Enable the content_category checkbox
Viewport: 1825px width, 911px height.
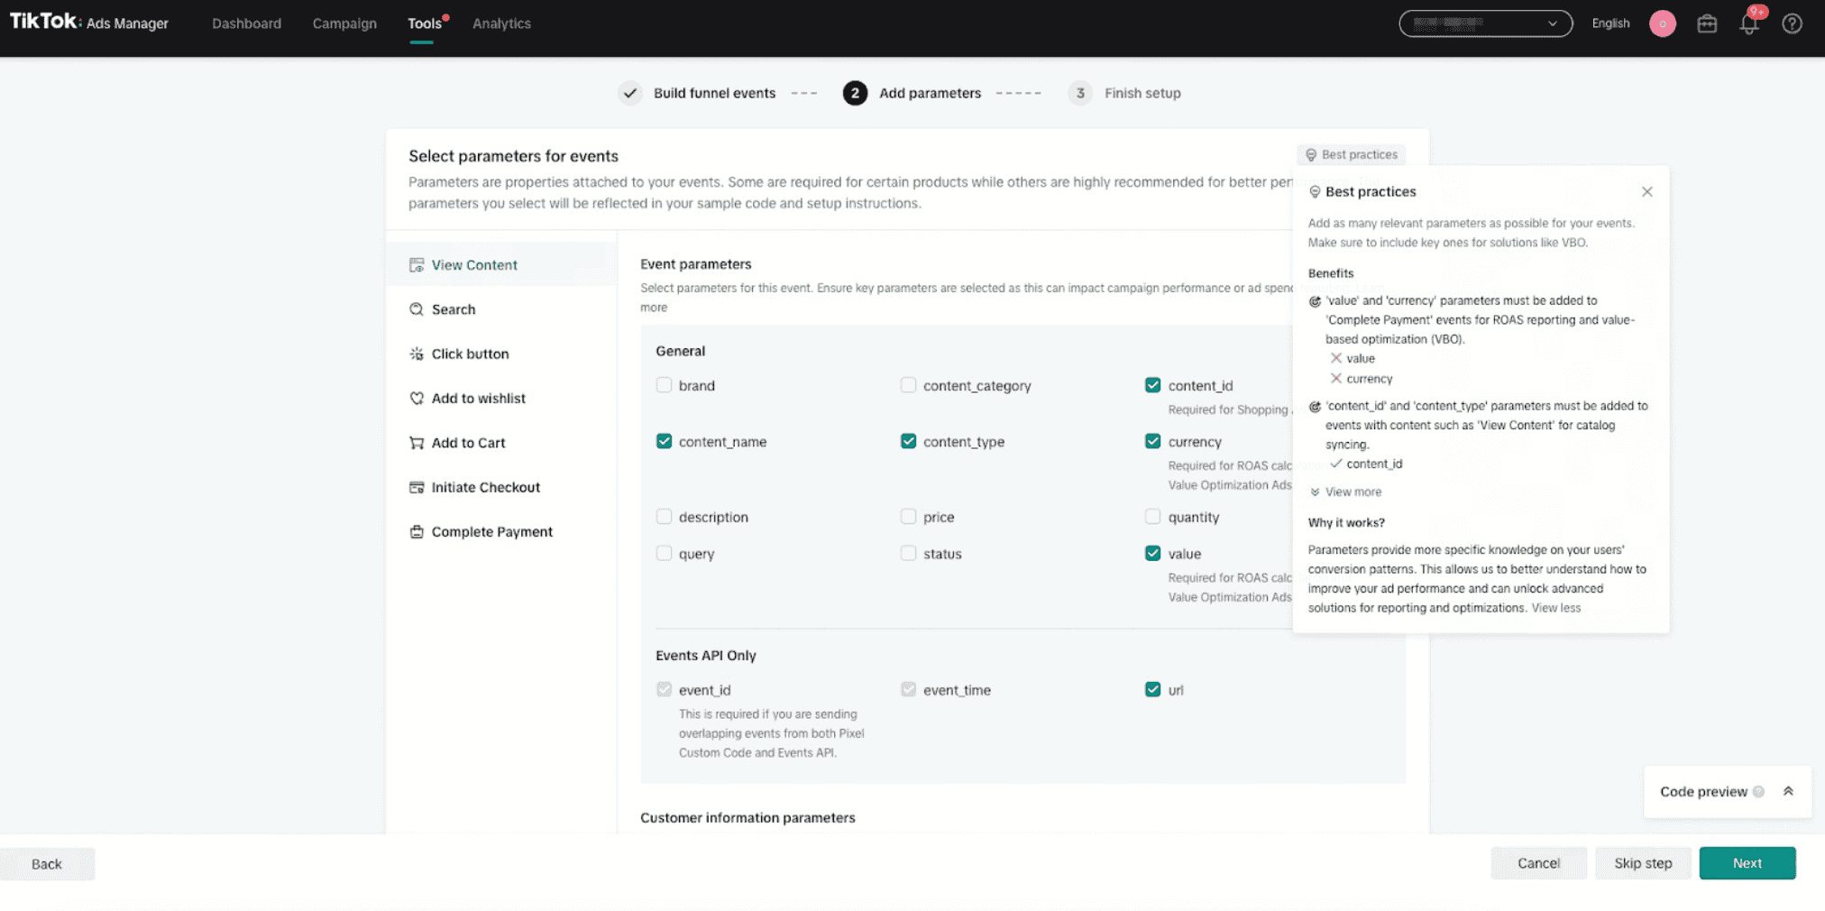(908, 385)
